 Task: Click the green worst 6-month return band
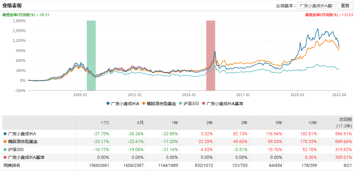point(91,55)
